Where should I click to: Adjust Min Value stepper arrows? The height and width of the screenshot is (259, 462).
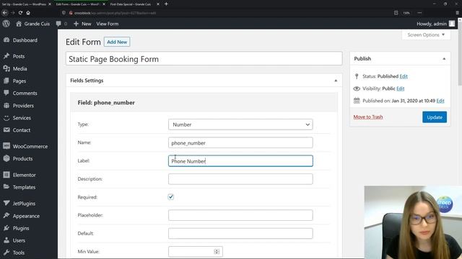pos(217,251)
